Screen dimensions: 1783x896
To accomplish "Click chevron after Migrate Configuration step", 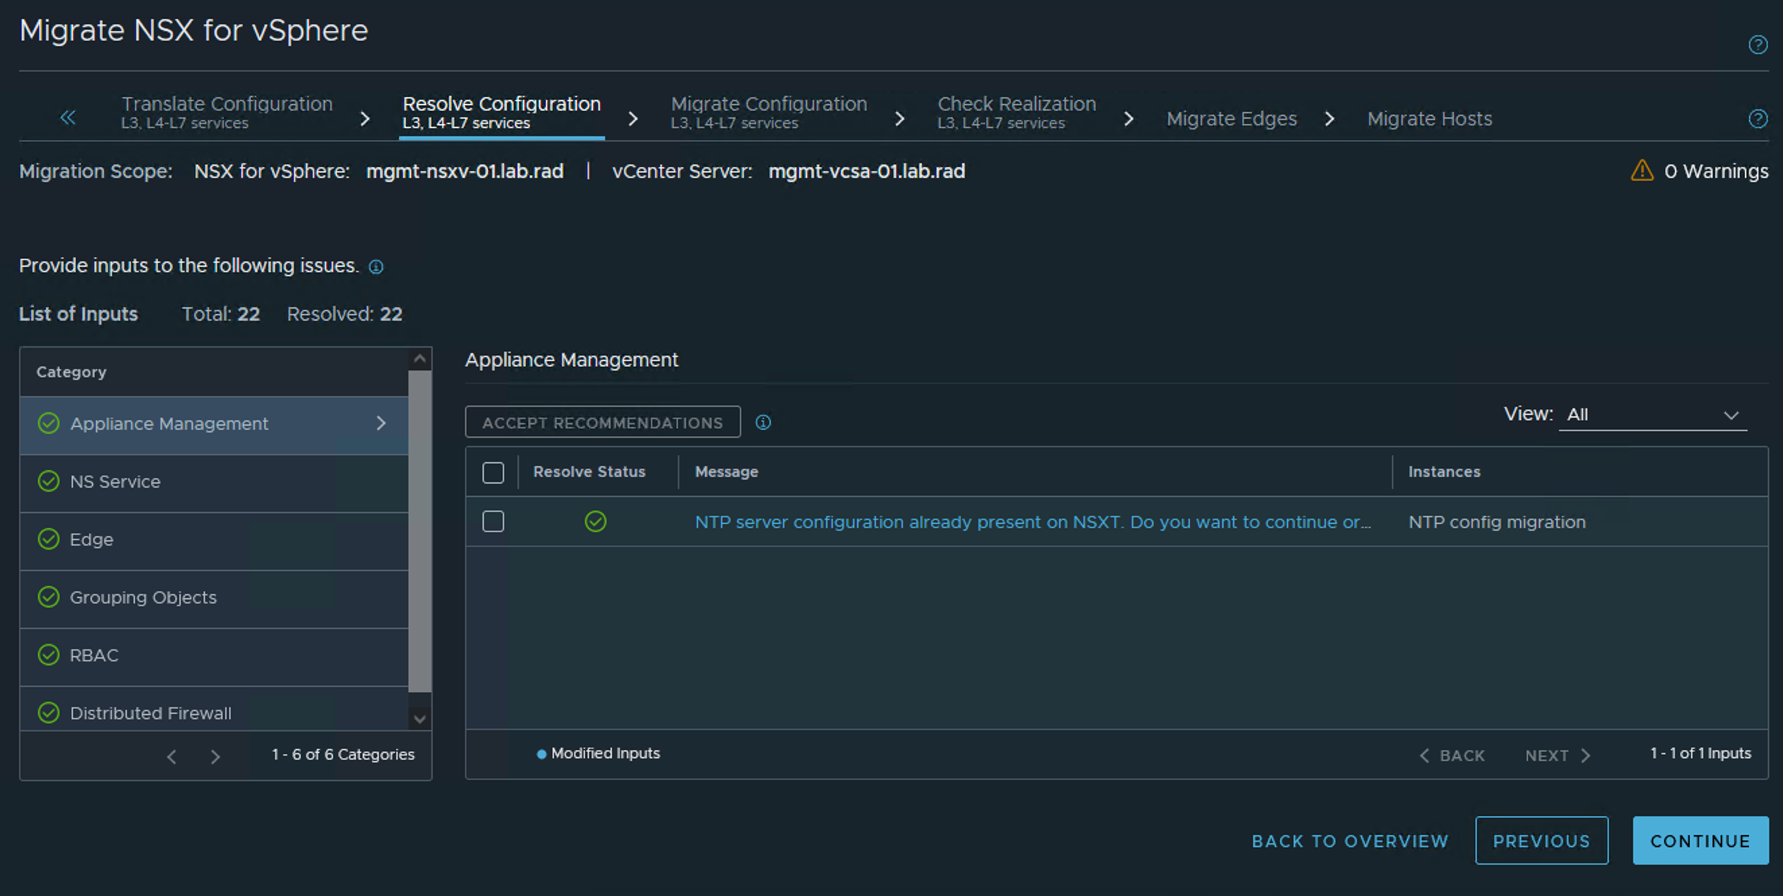I will (899, 119).
